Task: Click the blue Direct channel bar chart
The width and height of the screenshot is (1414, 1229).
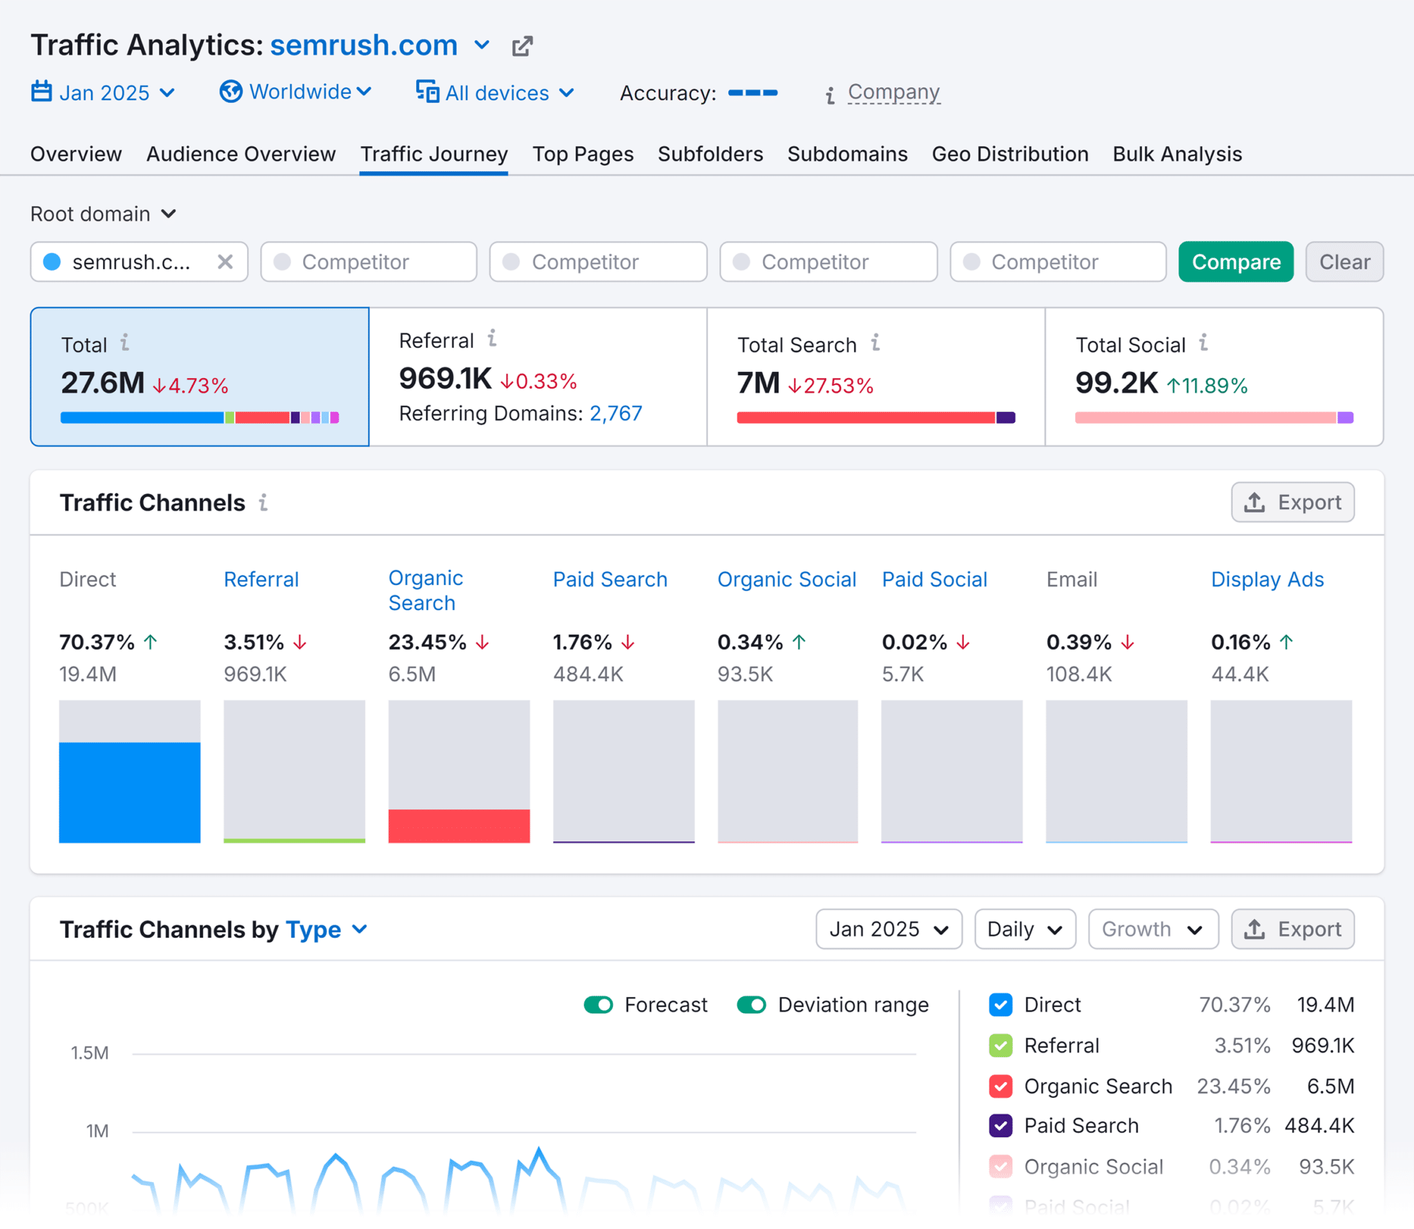Action: point(130,792)
